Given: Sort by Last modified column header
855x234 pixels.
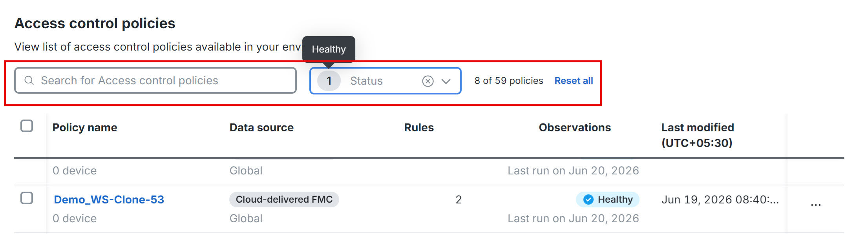Looking at the screenshot, I should click(698, 135).
